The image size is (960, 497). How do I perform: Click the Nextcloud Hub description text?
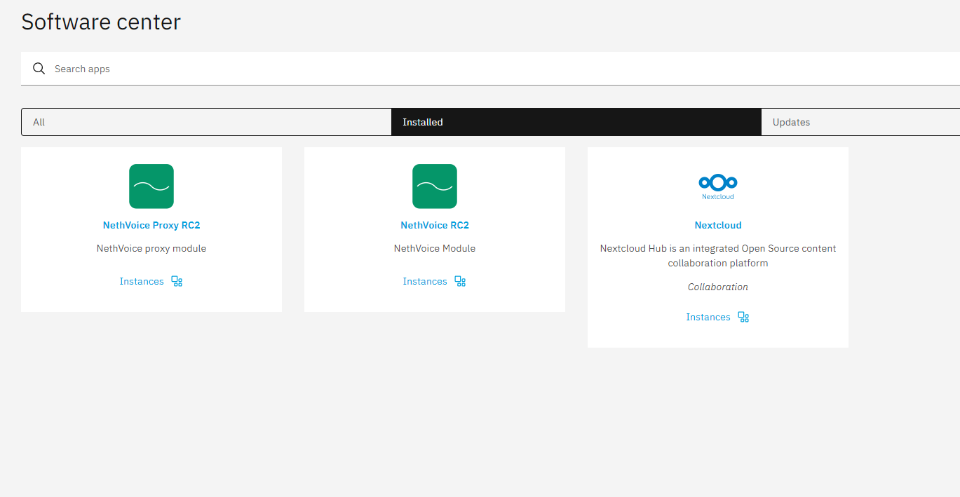pos(718,256)
